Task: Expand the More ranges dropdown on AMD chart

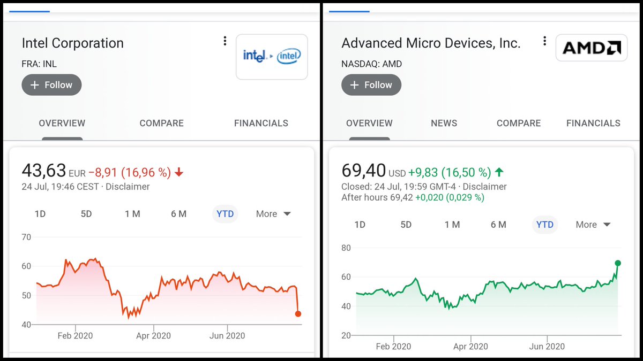Action: coord(593,225)
